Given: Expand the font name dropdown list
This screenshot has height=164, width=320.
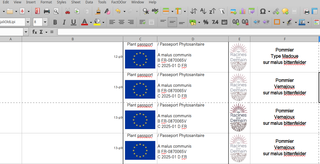Looking at the screenshot, I should tap(28, 22).
